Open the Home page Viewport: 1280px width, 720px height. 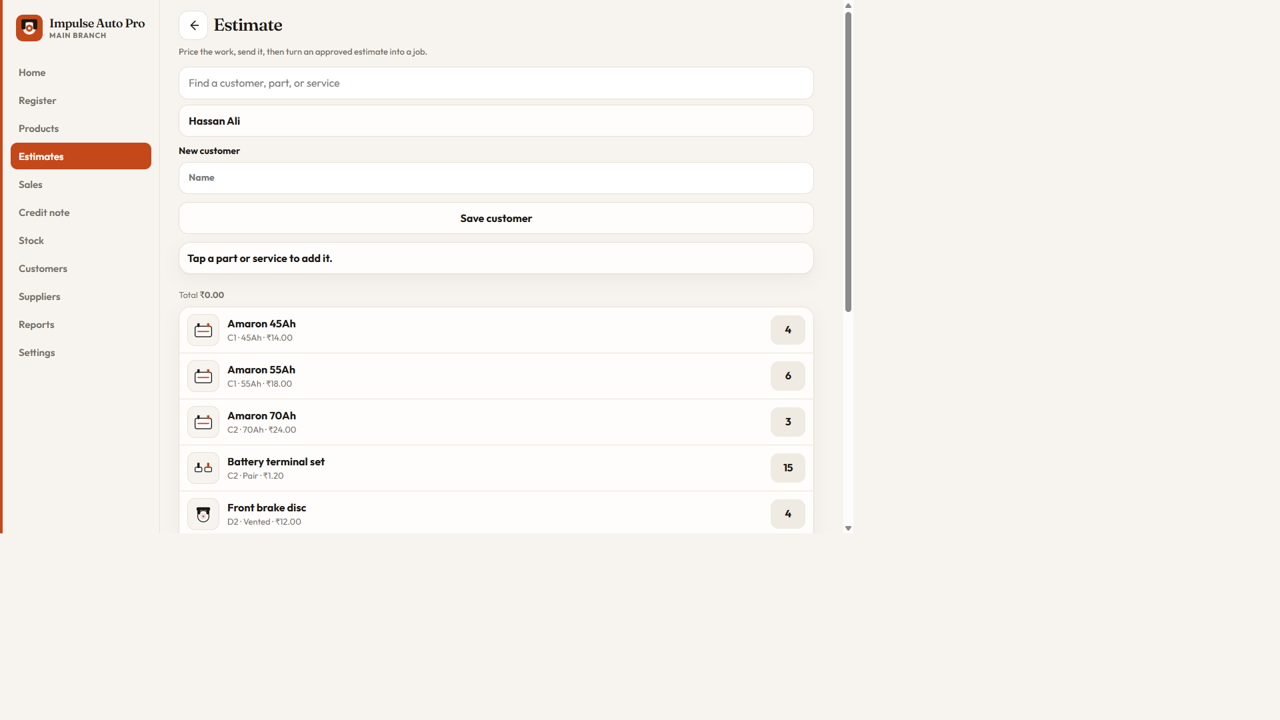81,73
